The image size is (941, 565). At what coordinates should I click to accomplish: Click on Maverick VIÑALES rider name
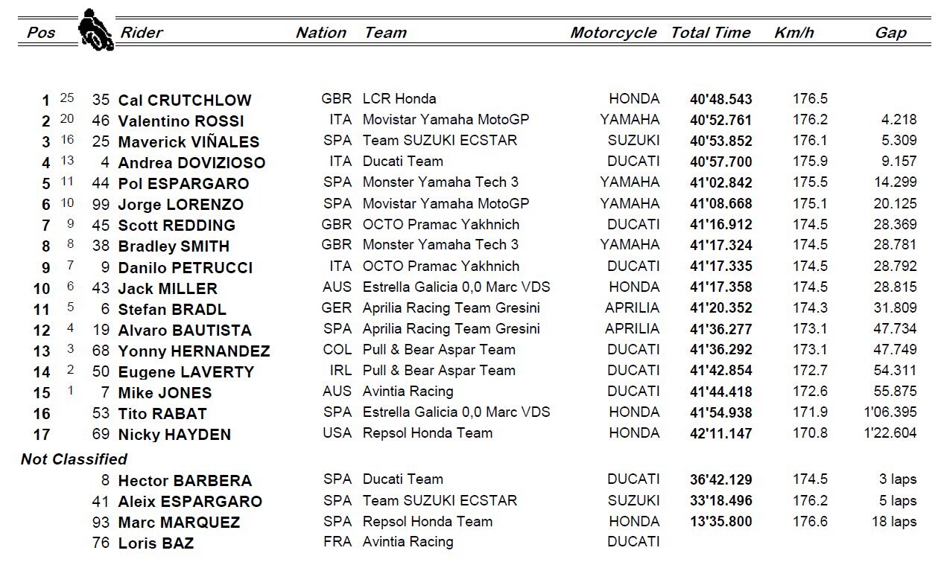pyautogui.click(x=188, y=142)
